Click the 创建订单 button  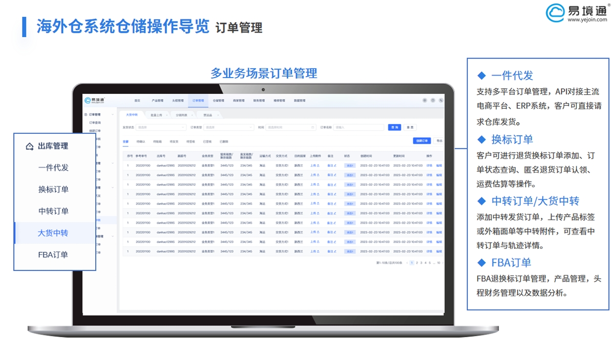click(421, 141)
